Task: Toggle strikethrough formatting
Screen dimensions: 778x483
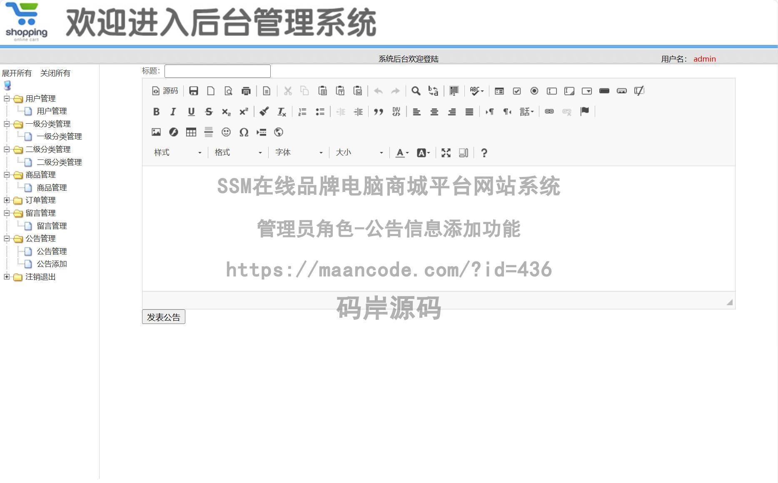Action: coord(209,112)
